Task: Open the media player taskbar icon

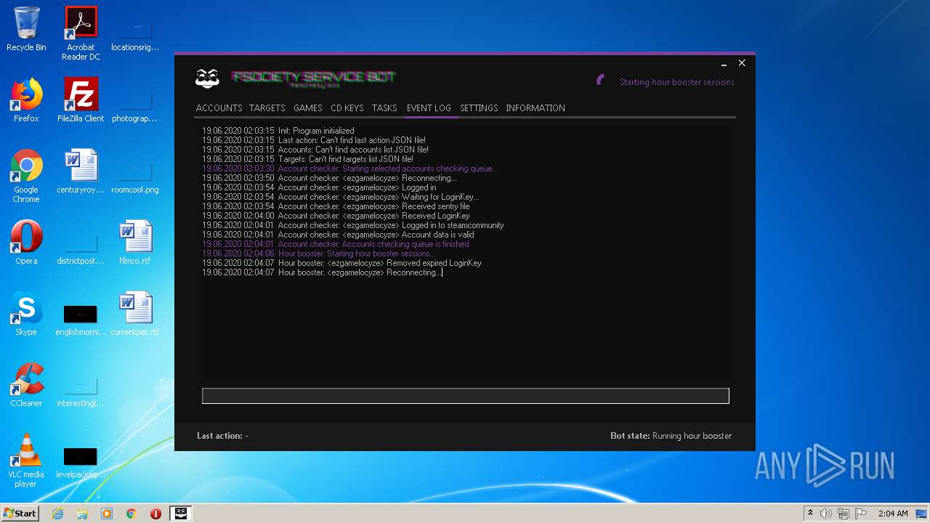Action: [107, 514]
